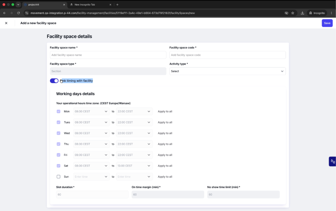Click Apply to all for Thu

(165, 144)
